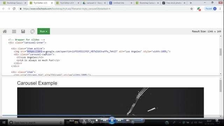Reload the w3schools page
Image resolution: width=224 pixels, height=126 pixels.
pos(14,9)
